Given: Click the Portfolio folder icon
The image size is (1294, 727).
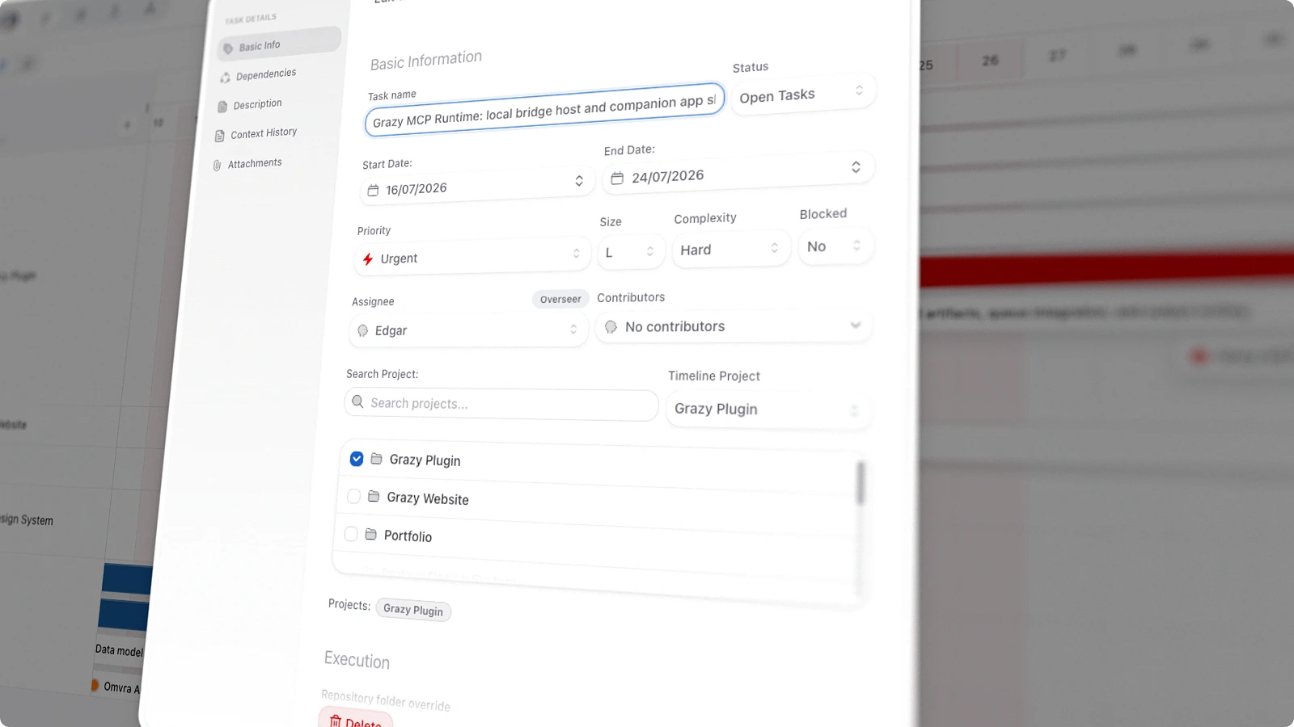Looking at the screenshot, I should tap(370, 534).
